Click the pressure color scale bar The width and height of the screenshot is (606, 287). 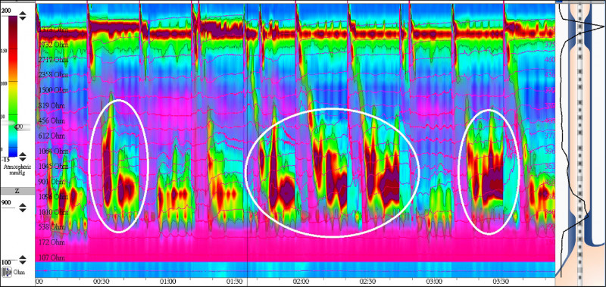point(13,86)
